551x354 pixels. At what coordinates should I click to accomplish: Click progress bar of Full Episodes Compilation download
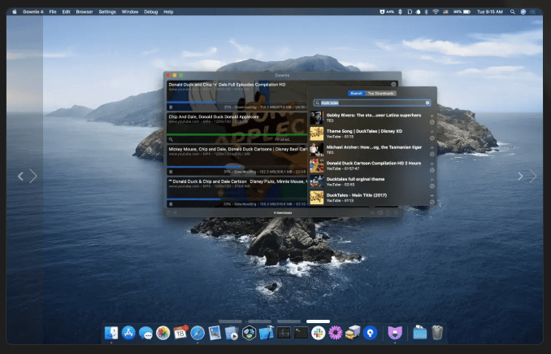pyautogui.click(x=236, y=103)
